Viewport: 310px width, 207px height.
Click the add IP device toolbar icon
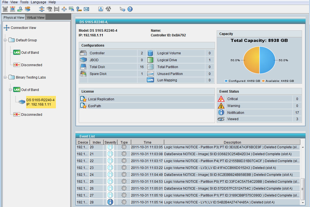pos(28,9)
